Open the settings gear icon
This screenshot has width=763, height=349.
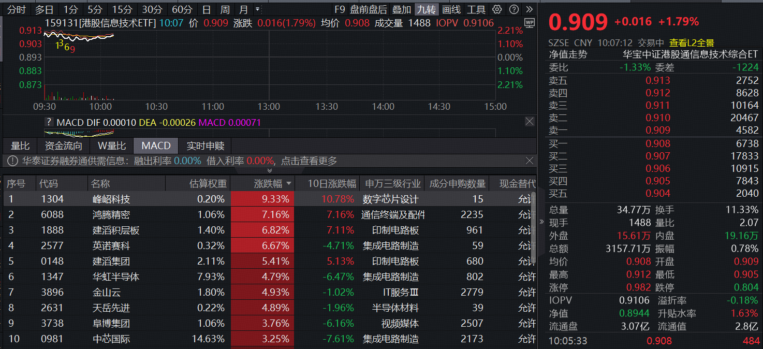click(497, 9)
